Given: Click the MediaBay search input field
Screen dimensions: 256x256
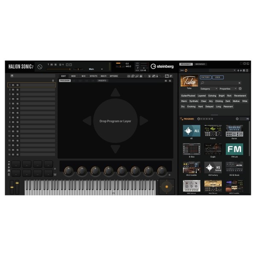Looking at the screenshot, I should coord(221,83).
